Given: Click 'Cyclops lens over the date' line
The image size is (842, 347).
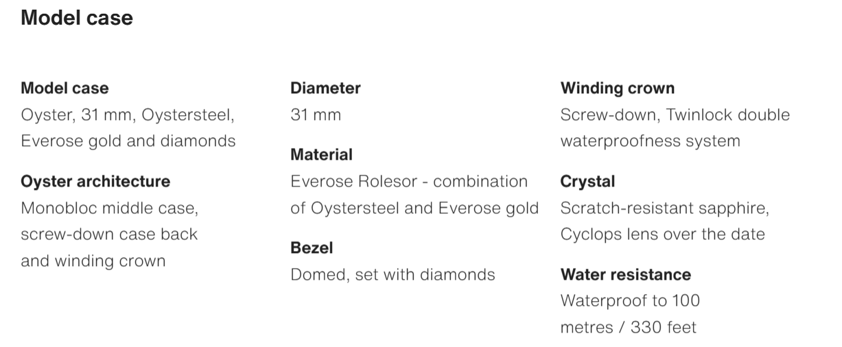Looking at the screenshot, I should coord(662,234).
